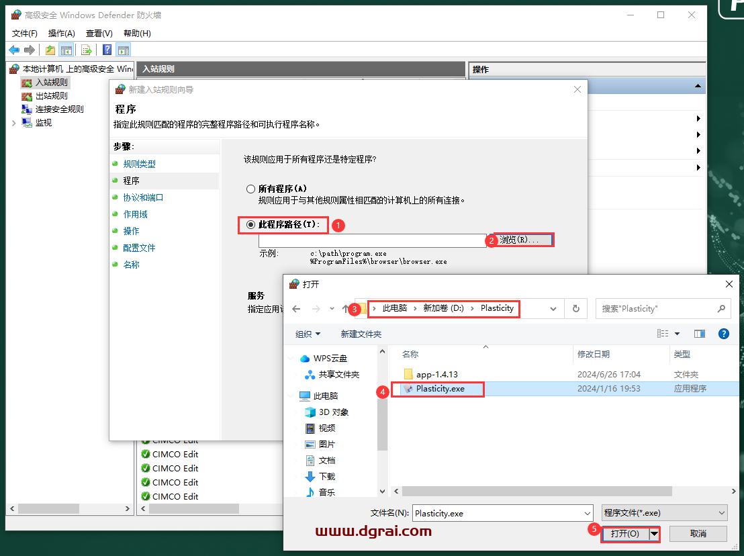Open recent locations dropdown in Open dialog
Viewport: 744px width, 556px height.
tap(332, 309)
